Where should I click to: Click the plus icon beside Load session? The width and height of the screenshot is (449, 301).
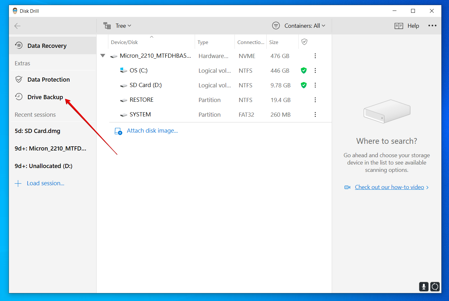(18, 183)
